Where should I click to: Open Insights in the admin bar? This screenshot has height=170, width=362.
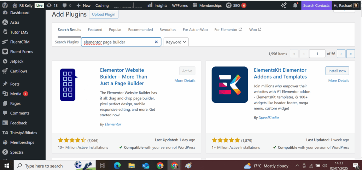pyautogui.click(x=157, y=5)
